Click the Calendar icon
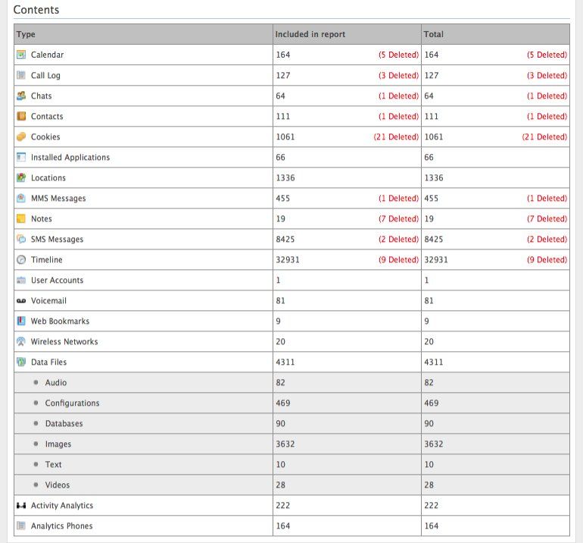The height and width of the screenshot is (543, 583). point(21,55)
